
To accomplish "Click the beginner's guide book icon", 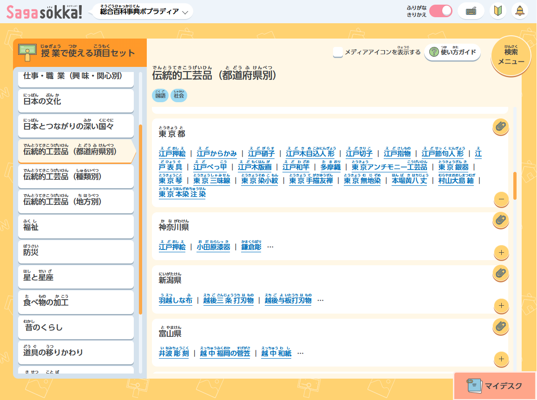I will (498, 10).
